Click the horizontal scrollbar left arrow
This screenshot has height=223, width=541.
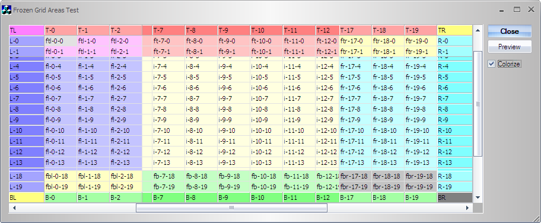point(14,208)
